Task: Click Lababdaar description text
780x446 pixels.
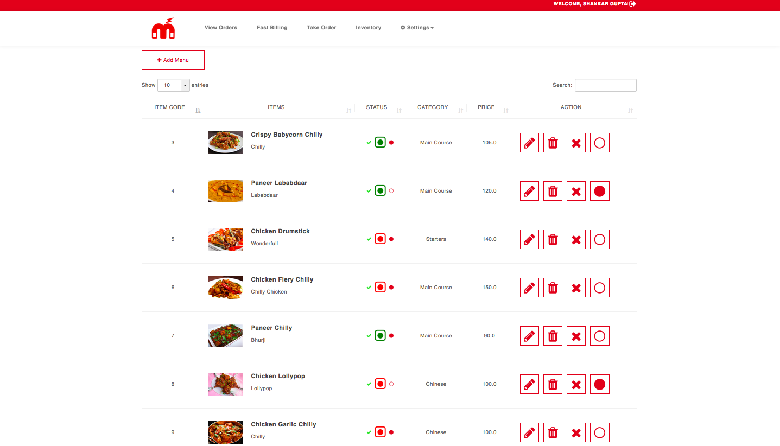Action: point(264,195)
